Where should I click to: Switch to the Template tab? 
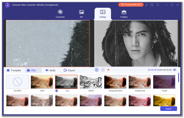14,70
